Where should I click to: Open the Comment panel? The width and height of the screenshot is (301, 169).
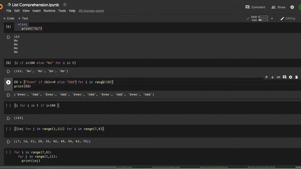[255, 7]
